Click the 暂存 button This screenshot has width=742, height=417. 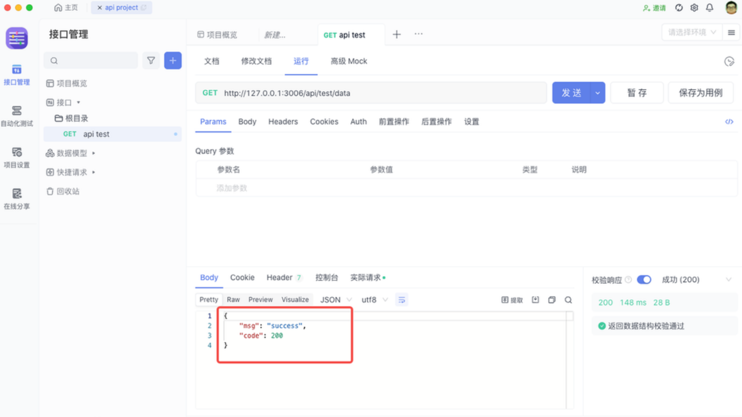click(637, 93)
